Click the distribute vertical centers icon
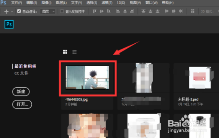 click(x=150, y=11)
